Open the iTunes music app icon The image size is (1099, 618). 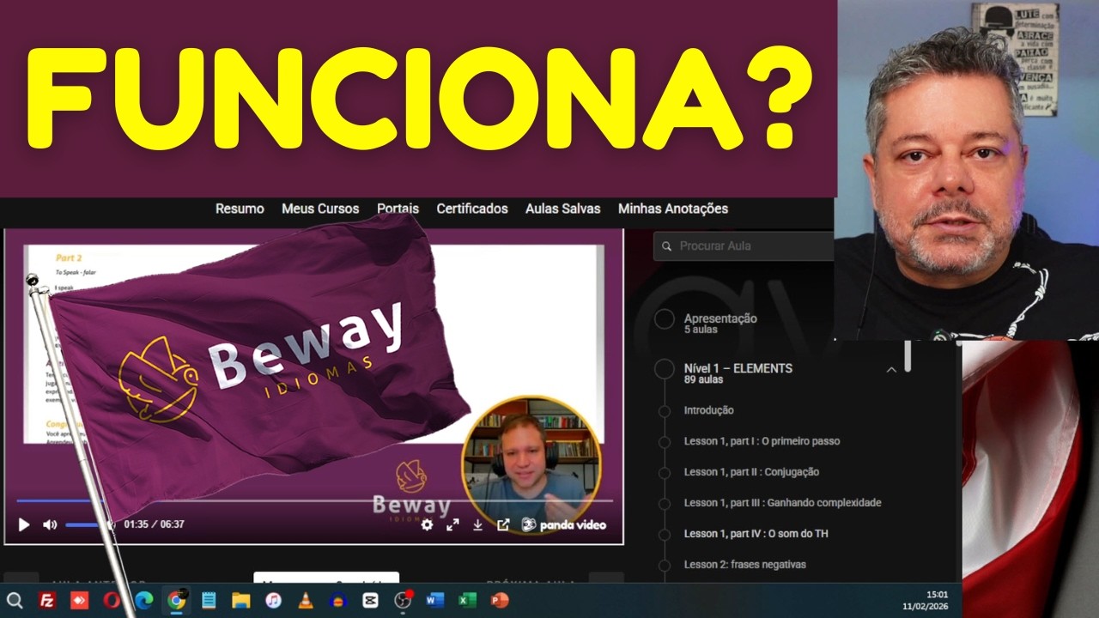pos(273,600)
